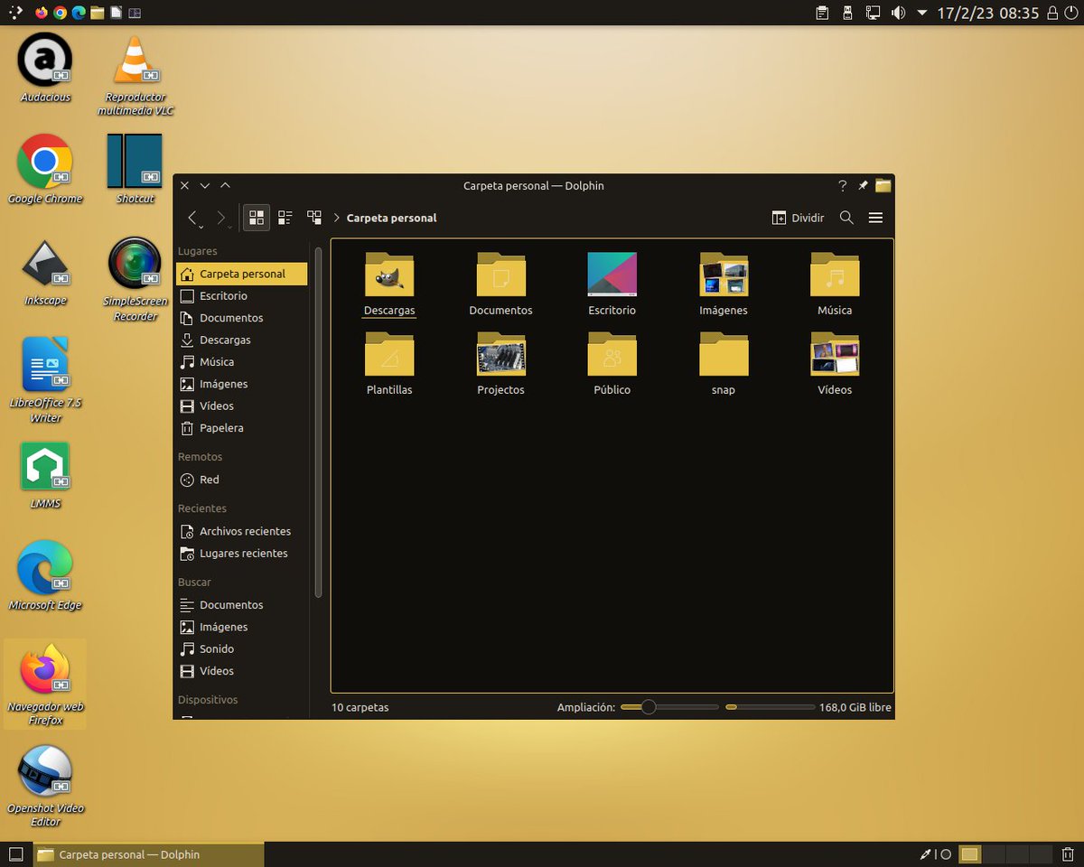The image size is (1084, 867).
Task: Select the Plantillas folder
Action: 389,364
